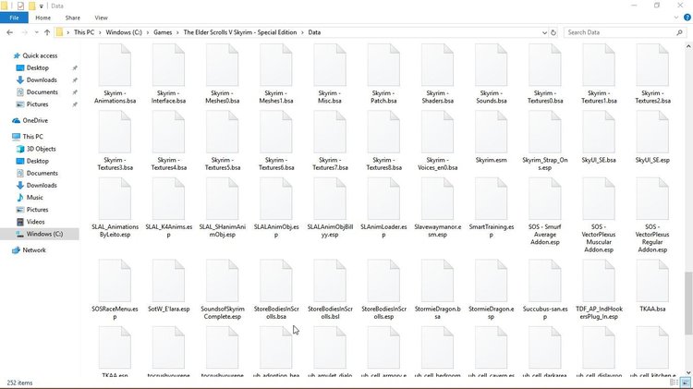Image resolution: width=693 pixels, height=389 pixels.
Task: Open 3D Objects in navigation pane
Action: (x=41, y=149)
